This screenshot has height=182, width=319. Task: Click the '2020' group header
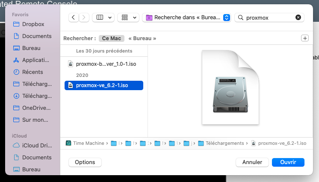(82, 75)
